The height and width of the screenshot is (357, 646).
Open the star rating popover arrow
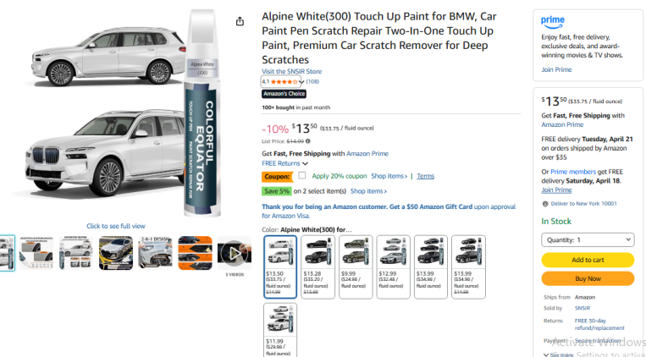pos(301,81)
